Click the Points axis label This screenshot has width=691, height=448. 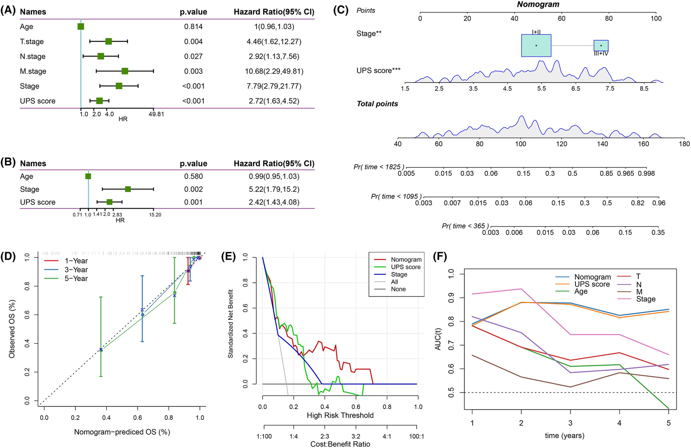[x=366, y=10]
